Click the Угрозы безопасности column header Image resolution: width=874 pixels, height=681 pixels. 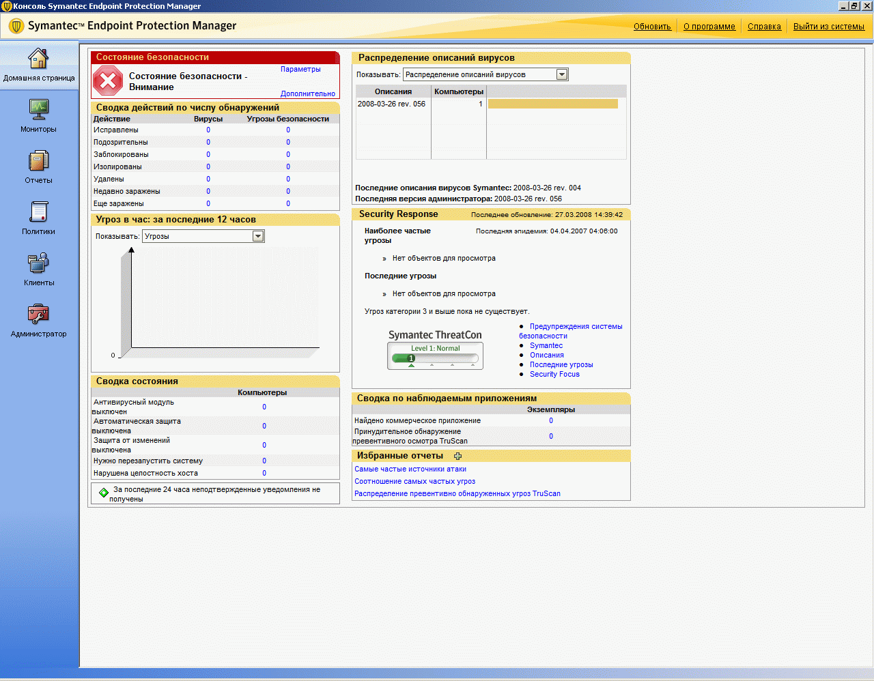pyautogui.click(x=288, y=119)
